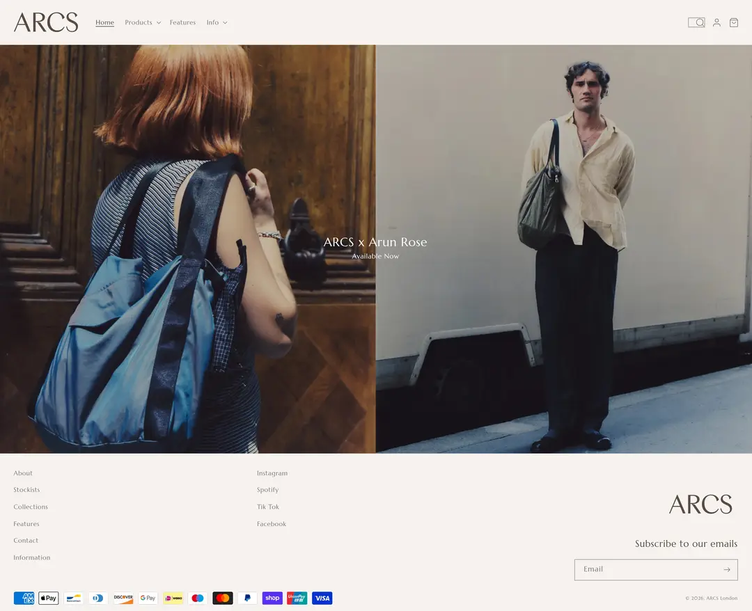The width and height of the screenshot is (752, 611).
Task: Click the ARCS x Arun Rose banner title
Action: click(x=375, y=242)
